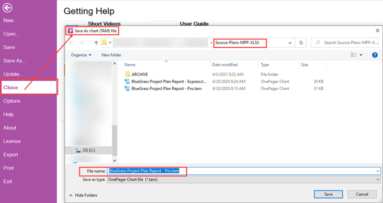Click the back arrow circle icon

coord(7,8)
